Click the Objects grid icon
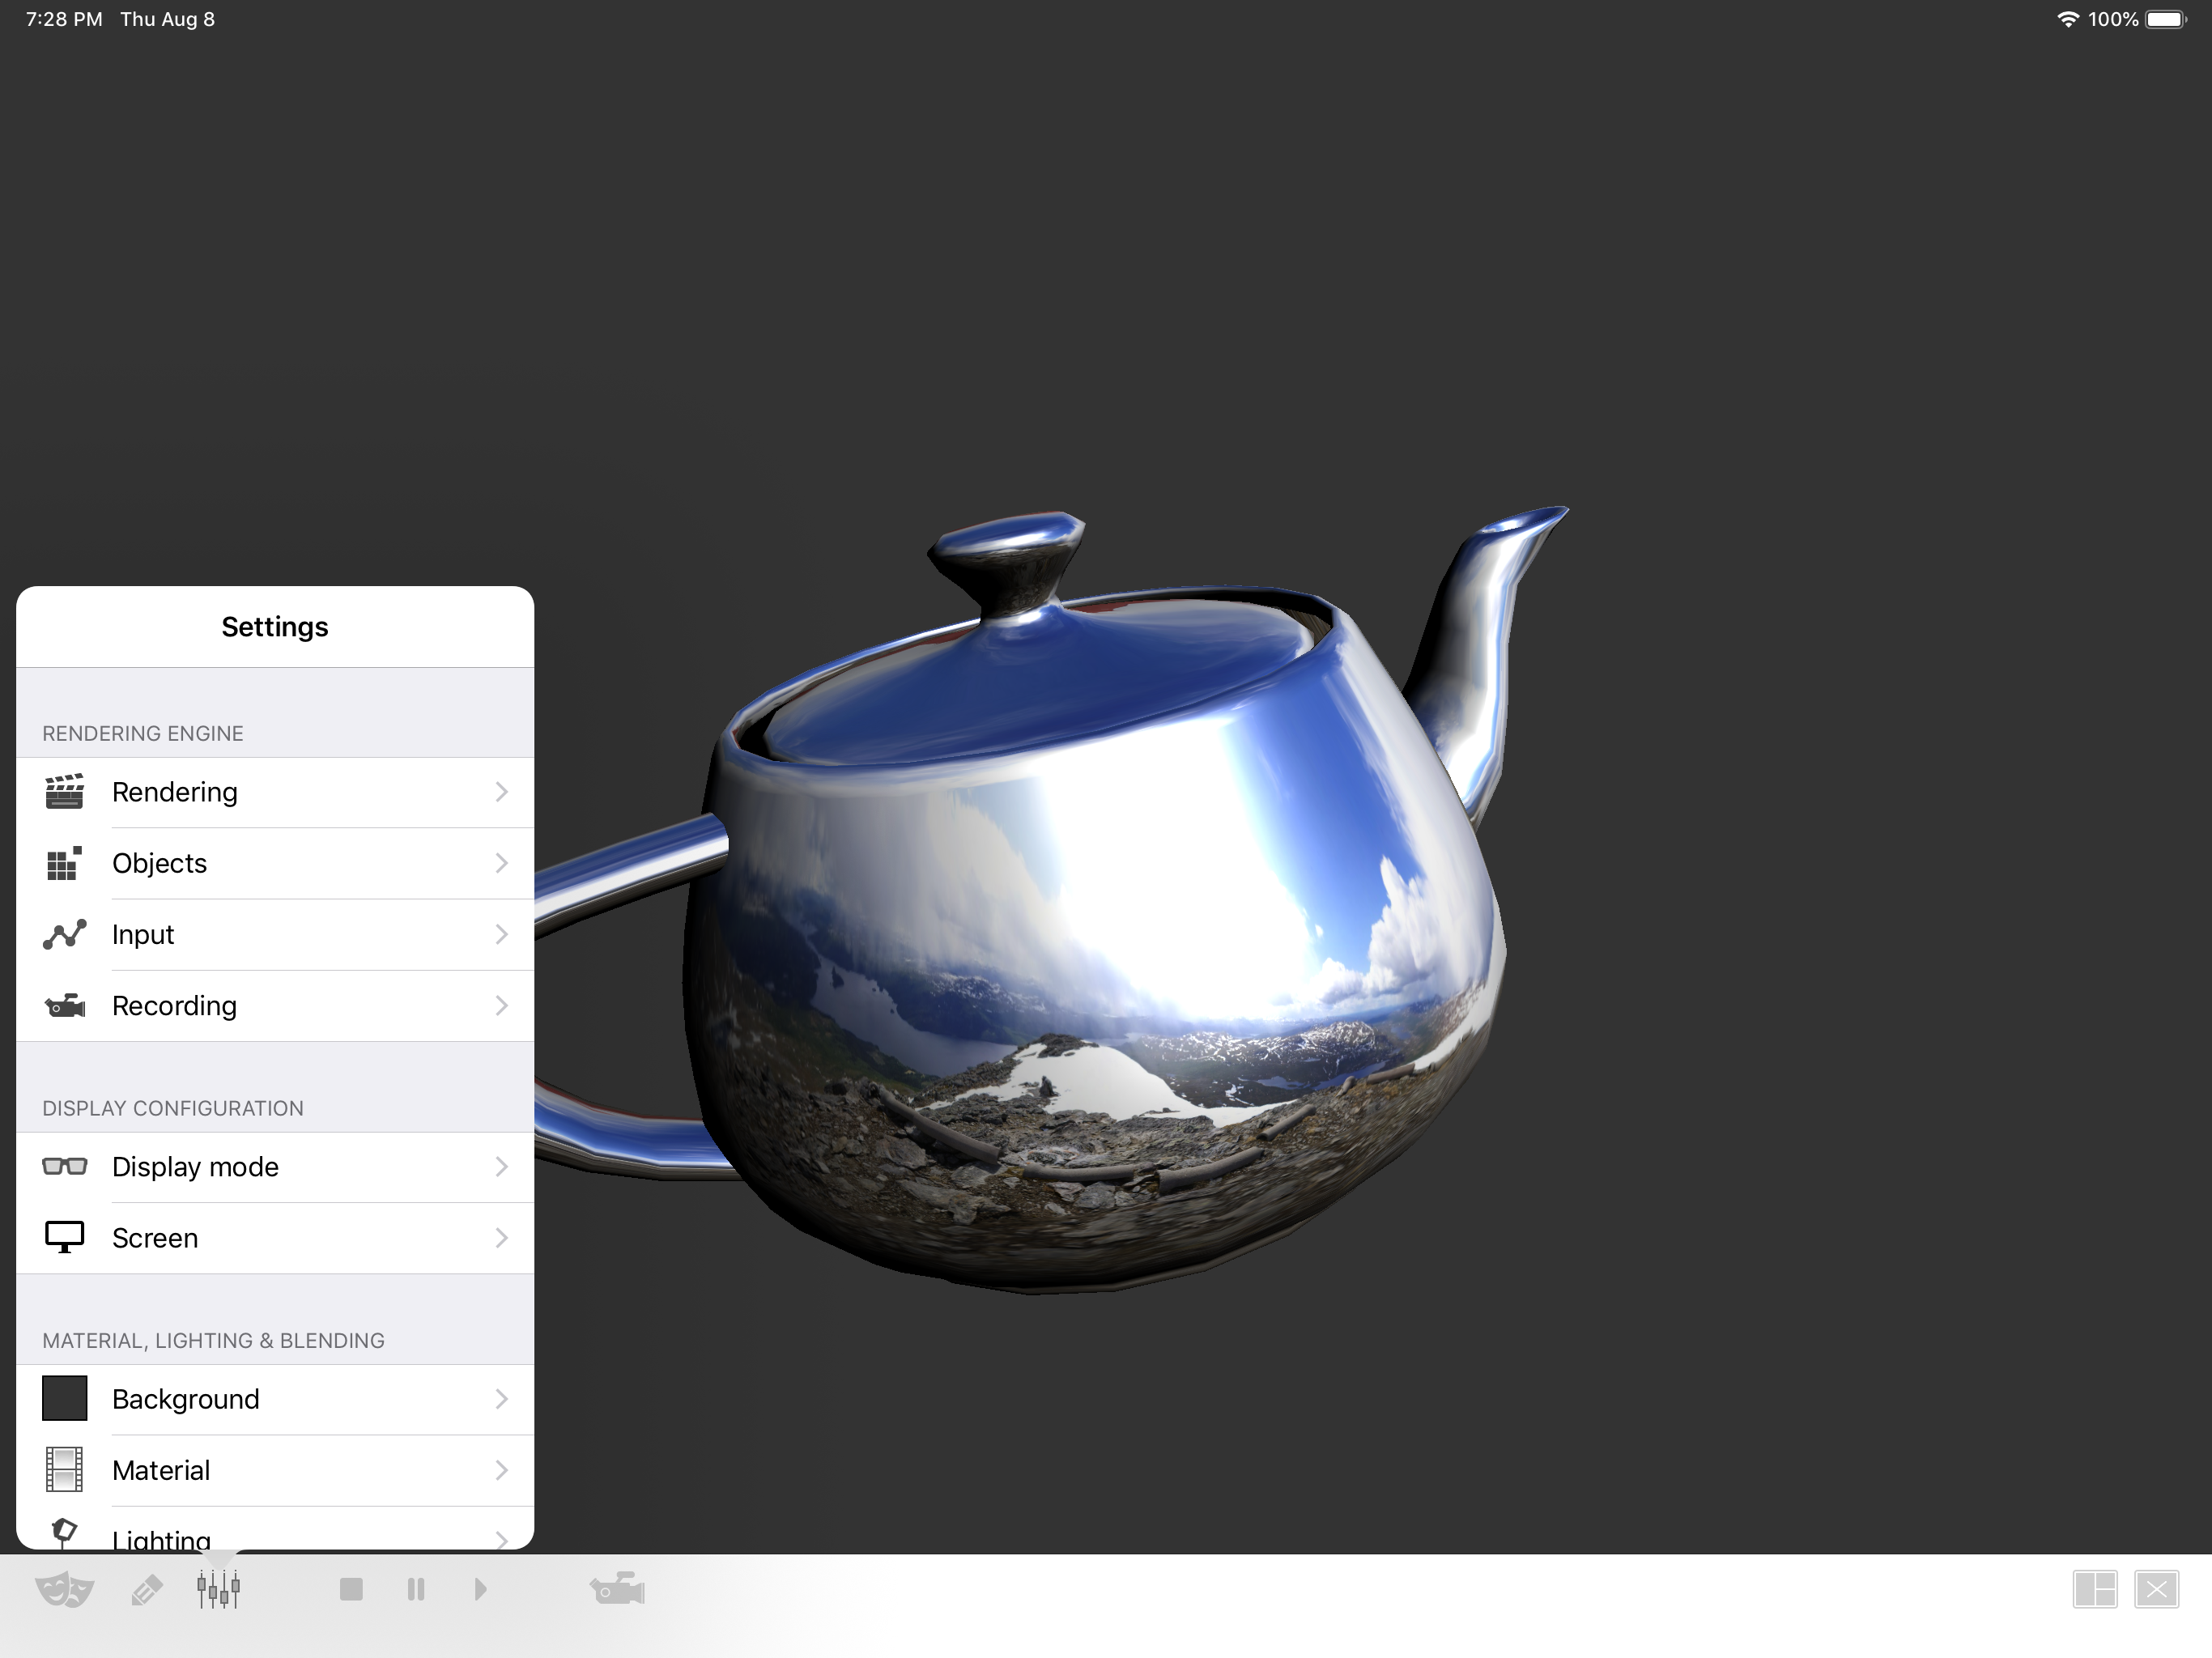 (x=64, y=863)
